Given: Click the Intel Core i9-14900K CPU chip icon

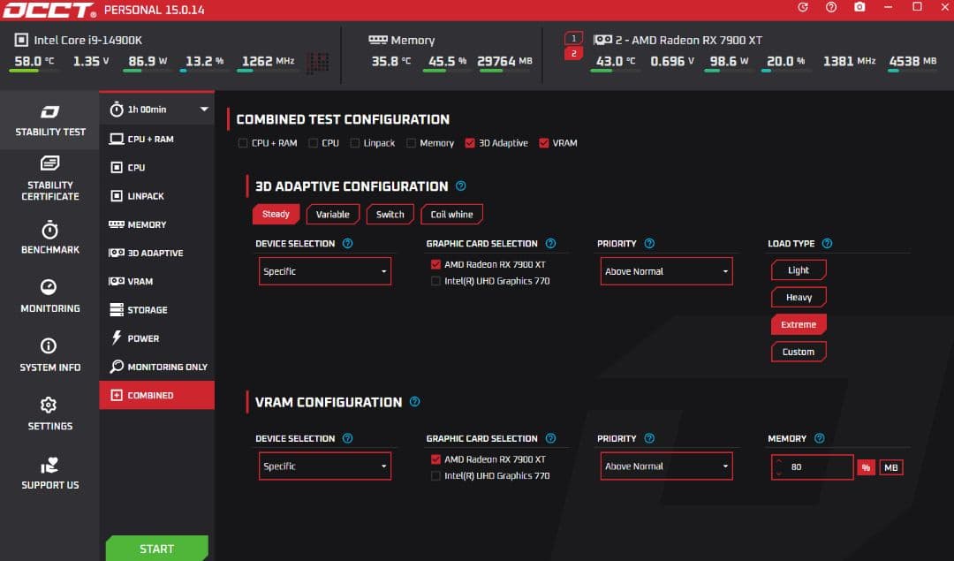Looking at the screenshot, I should point(21,40).
